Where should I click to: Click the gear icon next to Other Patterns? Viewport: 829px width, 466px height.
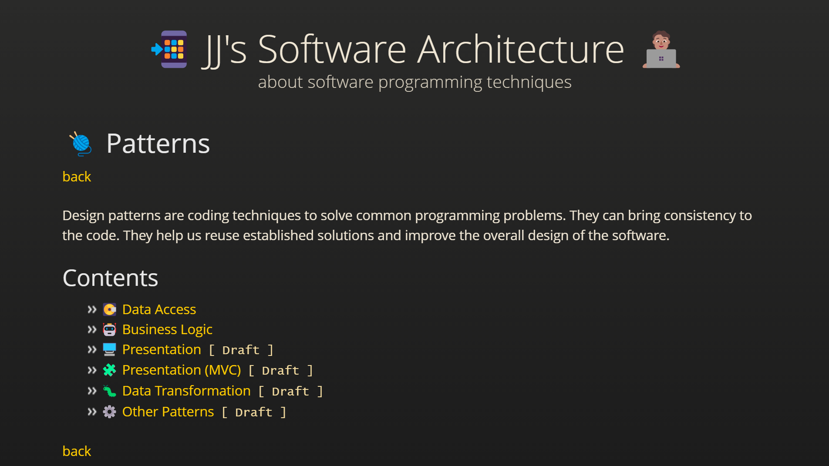[x=110, y=412]
